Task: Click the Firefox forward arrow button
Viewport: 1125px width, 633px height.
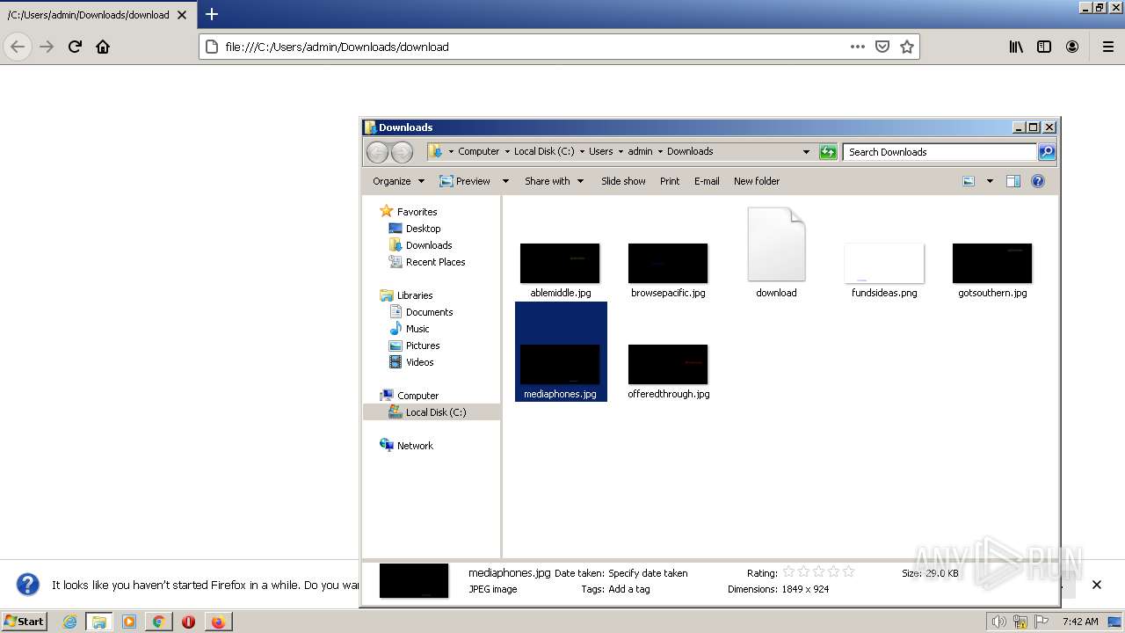Action: pyautogui.click(x=47, y=47)
